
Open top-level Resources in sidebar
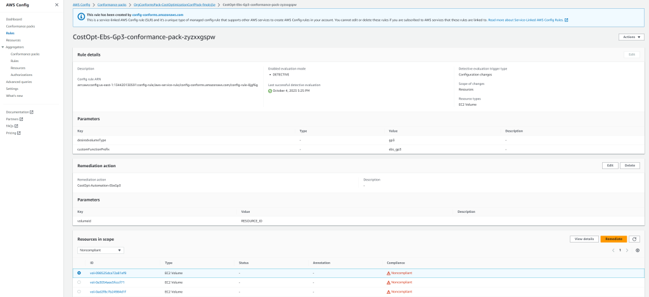[x=13, y=40]
